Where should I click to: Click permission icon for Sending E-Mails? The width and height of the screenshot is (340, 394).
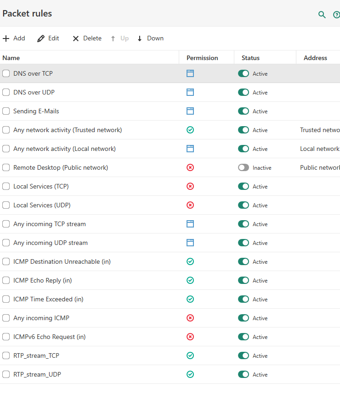click(190, 111)
